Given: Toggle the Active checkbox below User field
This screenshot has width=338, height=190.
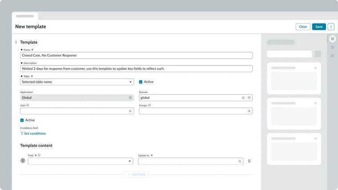Looking at the screenshot, I should pyautogui.click(x=22, y=120).
